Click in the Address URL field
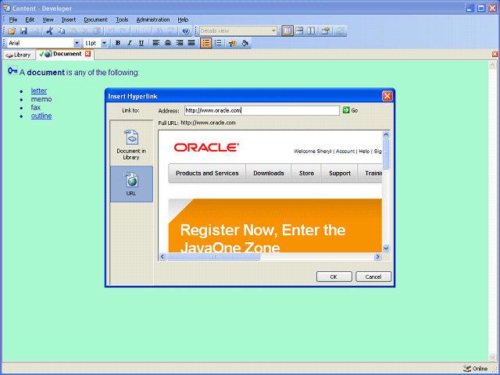 click(x=262, y=110)
